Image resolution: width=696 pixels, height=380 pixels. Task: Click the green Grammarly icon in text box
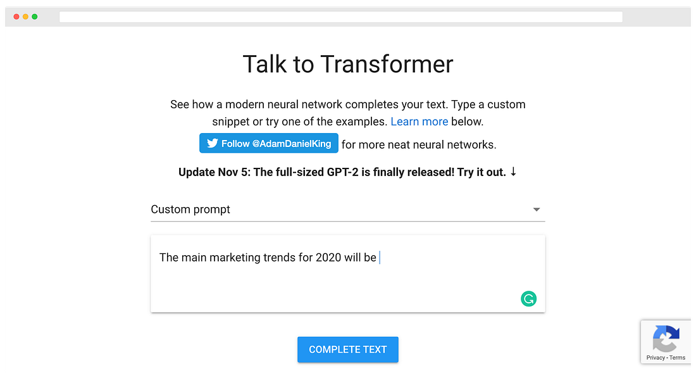click(x=528, y=299)
